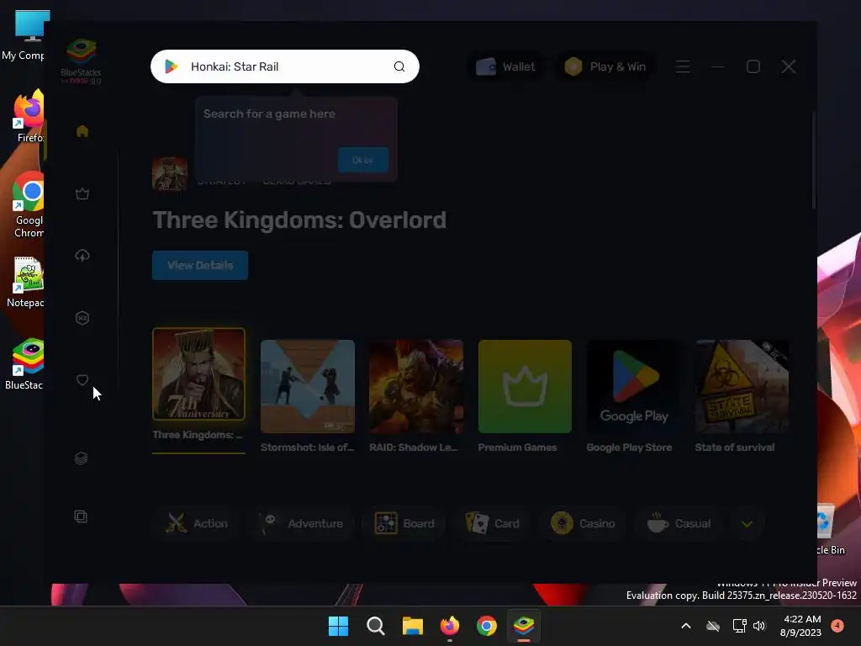Click the small Three Kingdoms game icon above title

(170, 175)
